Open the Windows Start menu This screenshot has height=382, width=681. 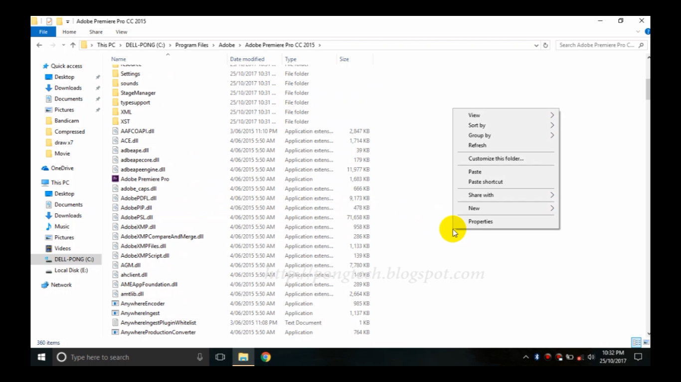tap(41, 357)
